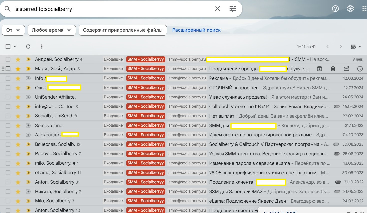
Task: Open the Support help icon
Action: click(x=335, y=9)
